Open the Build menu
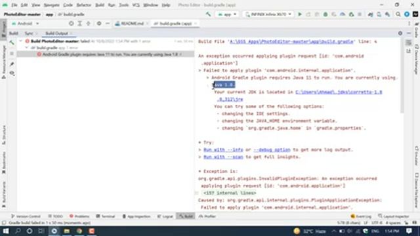This screenshot has height=236, width=420. point(100,5)
